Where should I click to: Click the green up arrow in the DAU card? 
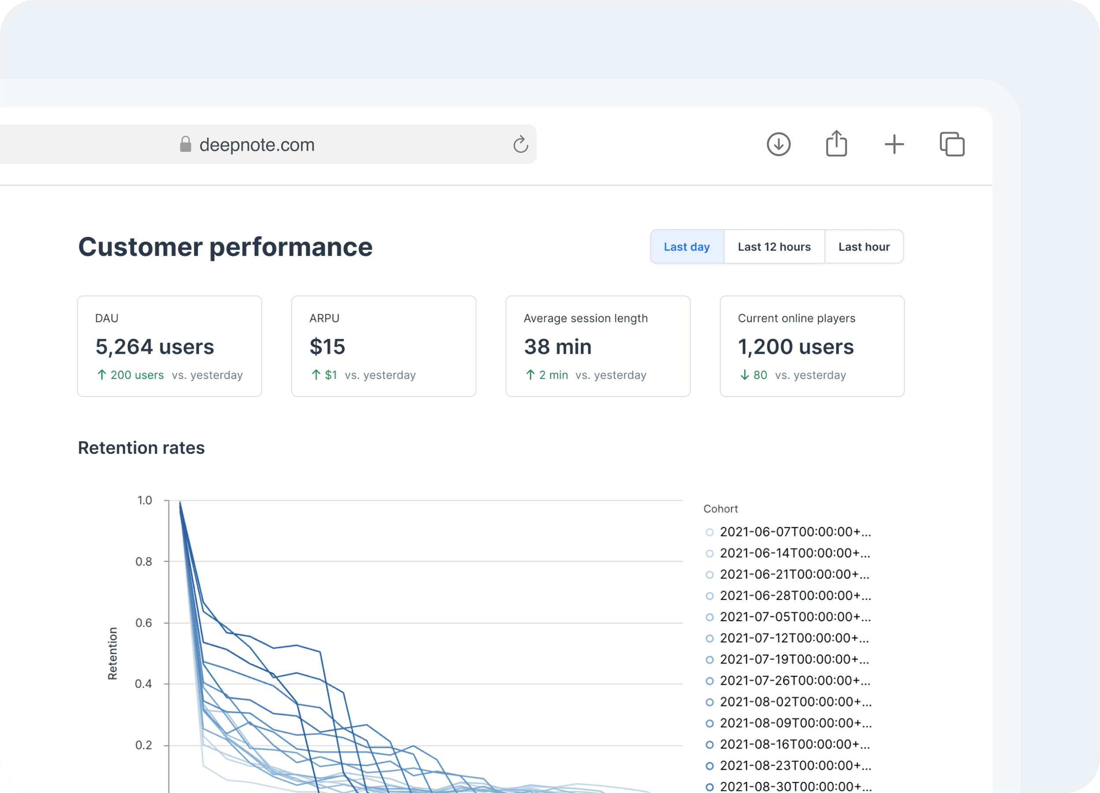(x=101, y=375)
